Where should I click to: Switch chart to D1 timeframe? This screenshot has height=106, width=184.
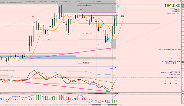[176, 50]
